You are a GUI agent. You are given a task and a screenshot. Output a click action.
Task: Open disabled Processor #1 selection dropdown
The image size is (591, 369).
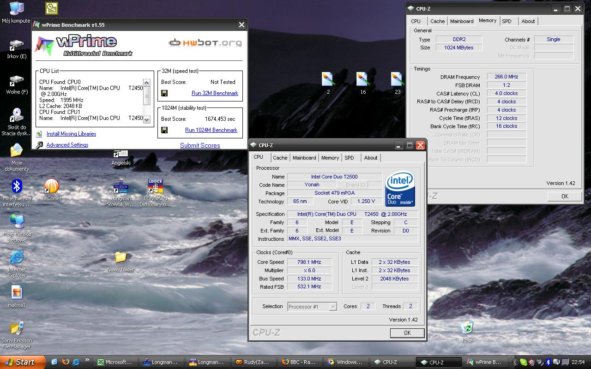(x=312, y=306)
